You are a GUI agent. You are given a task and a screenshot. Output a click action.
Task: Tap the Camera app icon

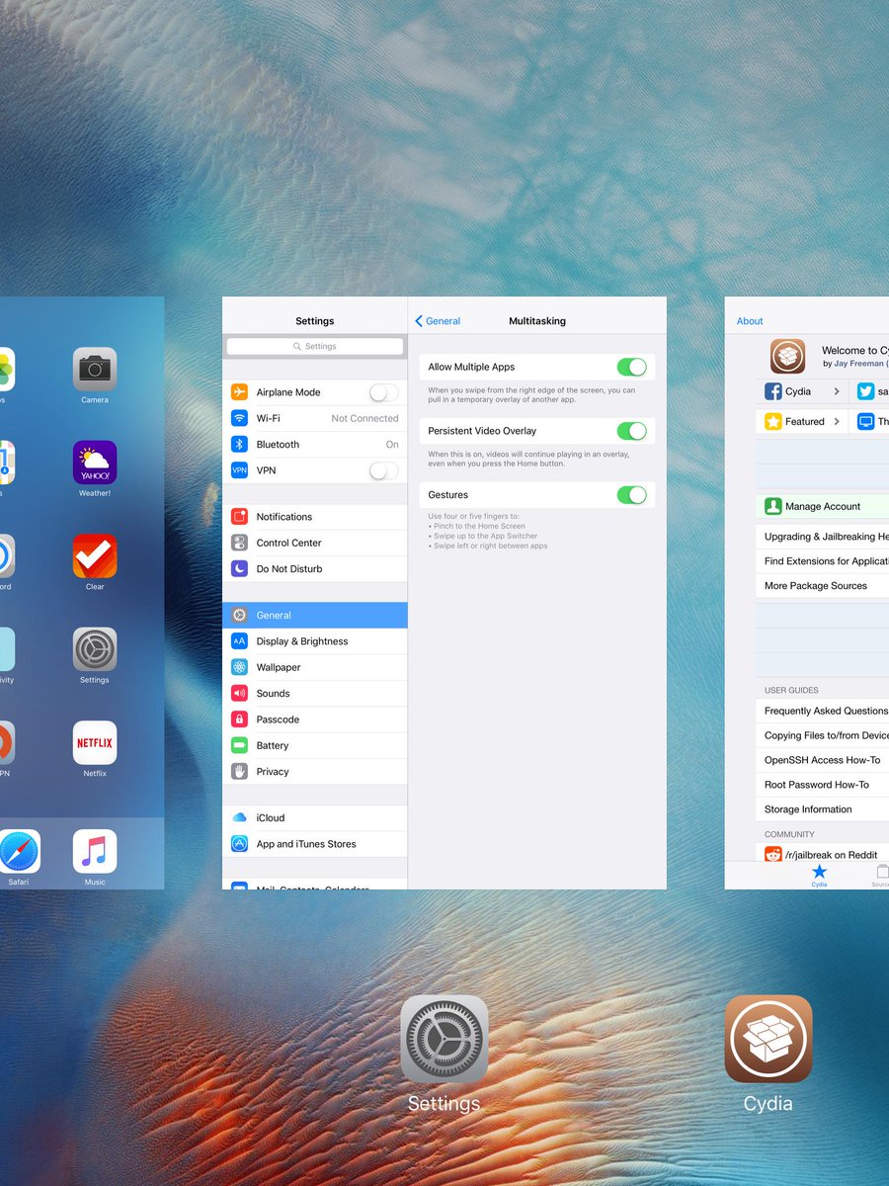click(95, 370)
